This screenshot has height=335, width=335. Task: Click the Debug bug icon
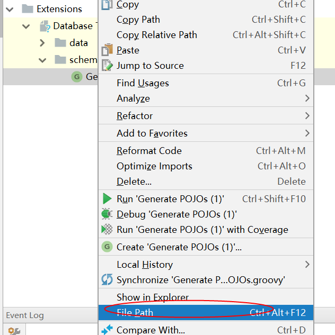coord(107,214)
